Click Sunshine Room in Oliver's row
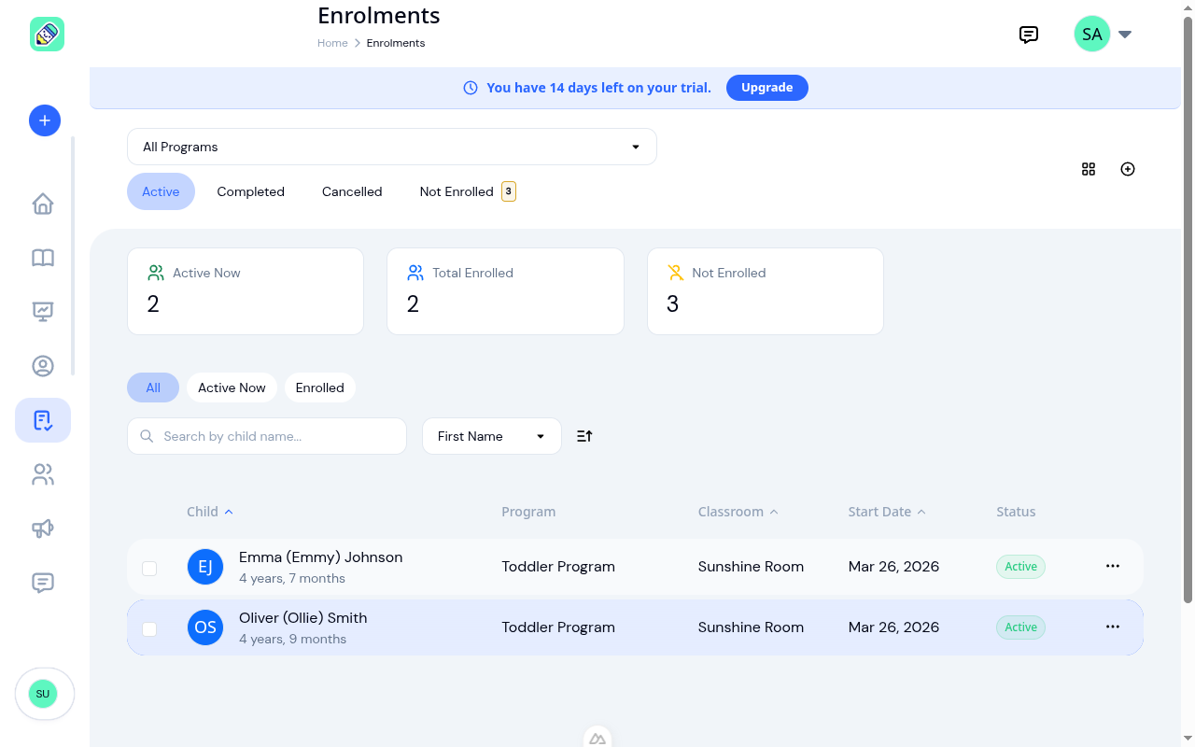 coord(751,627)
